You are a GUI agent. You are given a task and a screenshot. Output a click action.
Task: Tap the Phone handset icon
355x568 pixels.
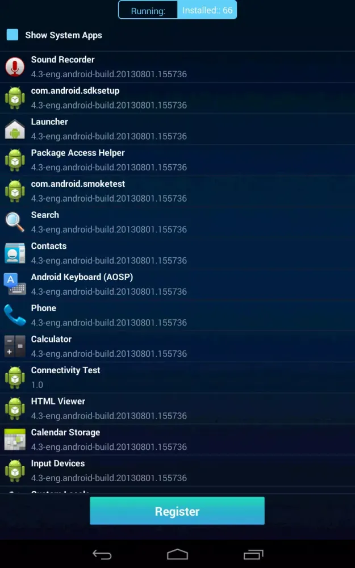pos(15,315)
